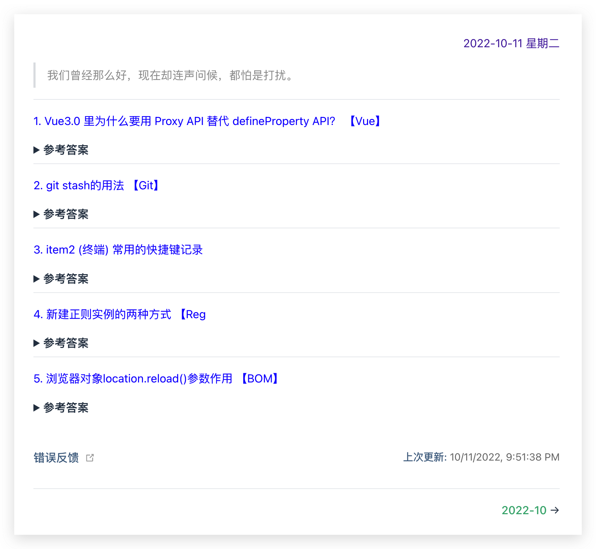Click the right arrow icon beside 2022-10

point(554,510)
